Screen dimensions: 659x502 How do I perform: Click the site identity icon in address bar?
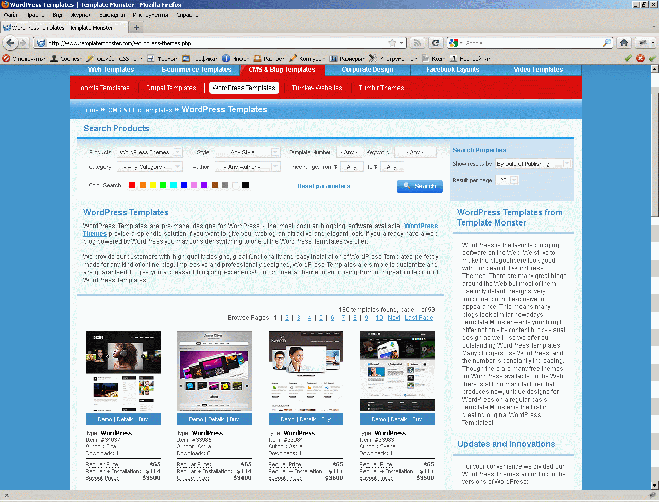tap(41, 43)
